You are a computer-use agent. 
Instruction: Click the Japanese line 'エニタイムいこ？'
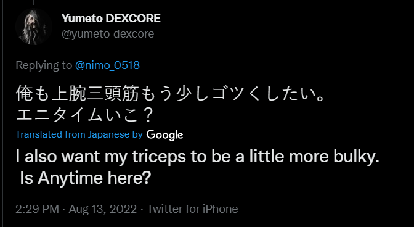pyautogui.click(x=85, y=115)
